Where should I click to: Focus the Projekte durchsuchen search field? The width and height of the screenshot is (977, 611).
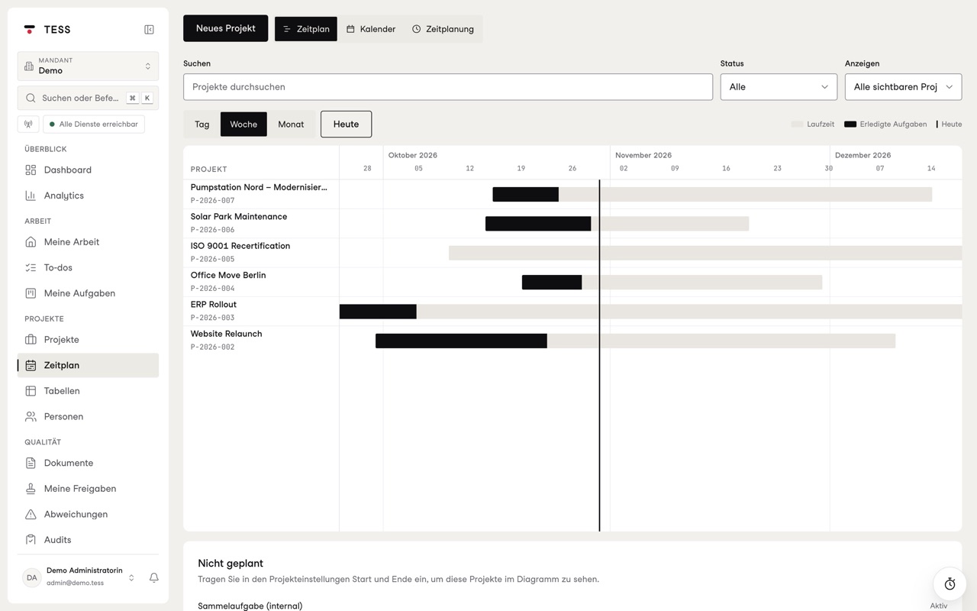(448, 87)
